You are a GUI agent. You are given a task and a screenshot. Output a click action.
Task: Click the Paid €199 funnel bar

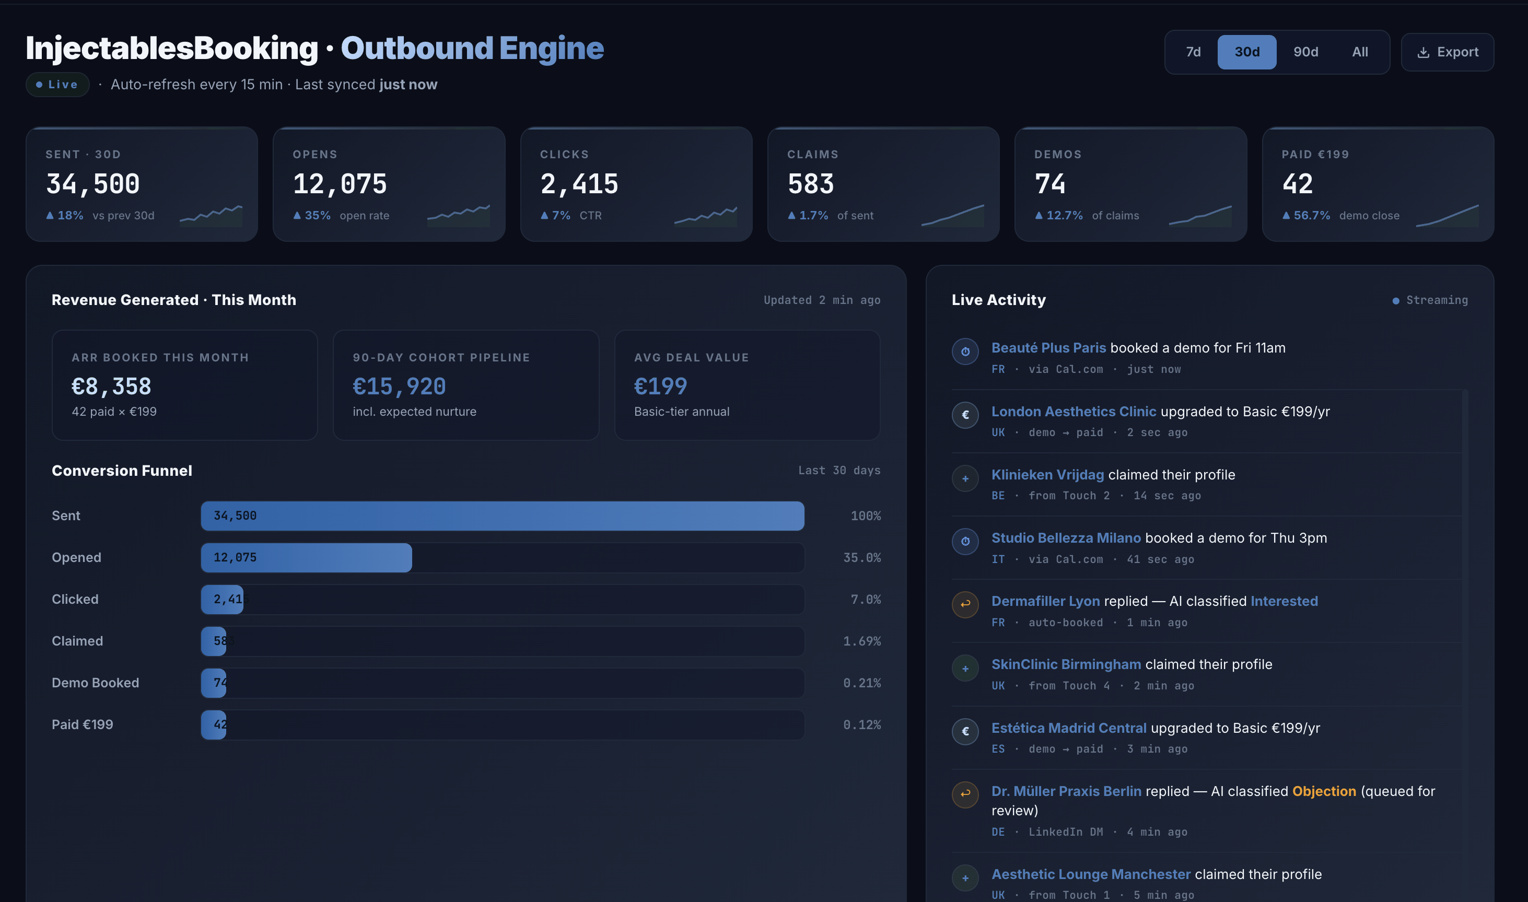(214, 725)
